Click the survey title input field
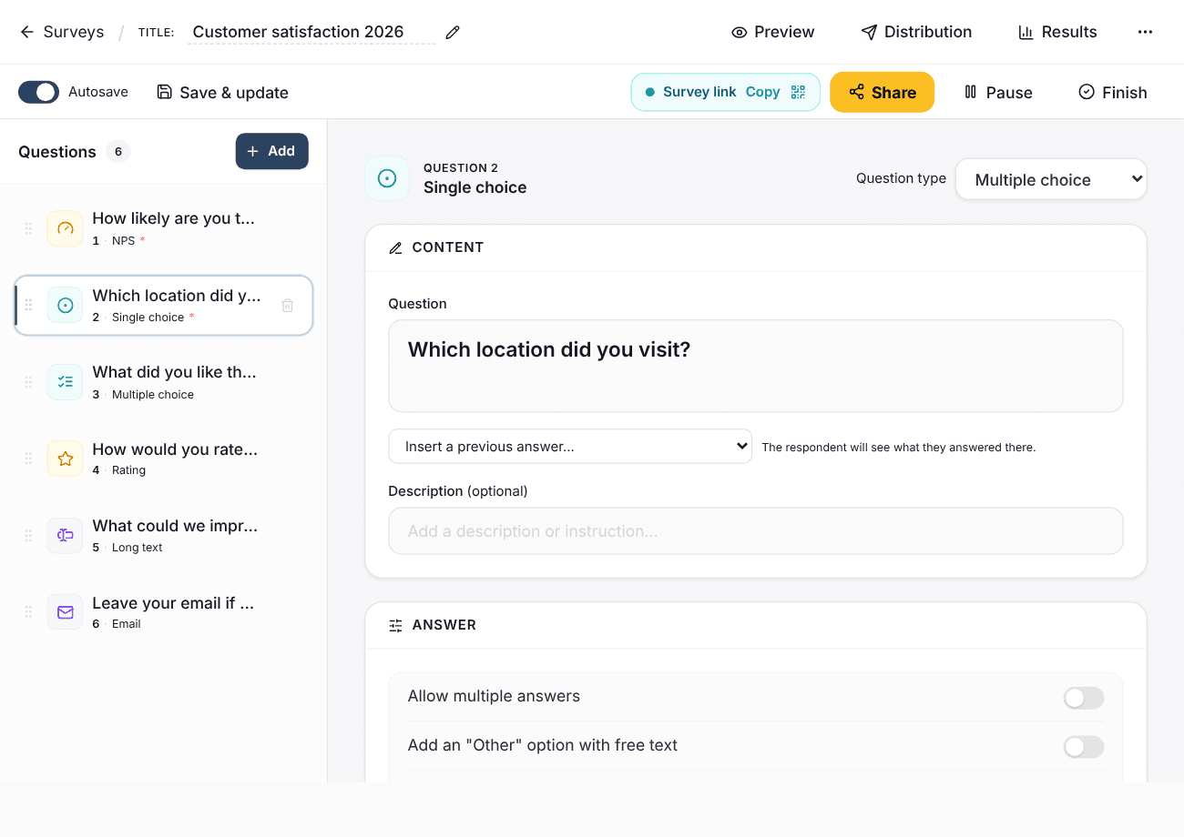 point(311,32)
